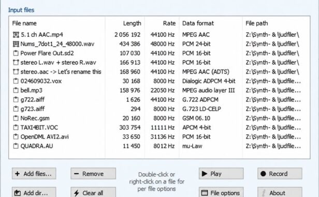
Task: Click the TAXI4BIT.VOC file icon
Action: [x=16, y=128]
